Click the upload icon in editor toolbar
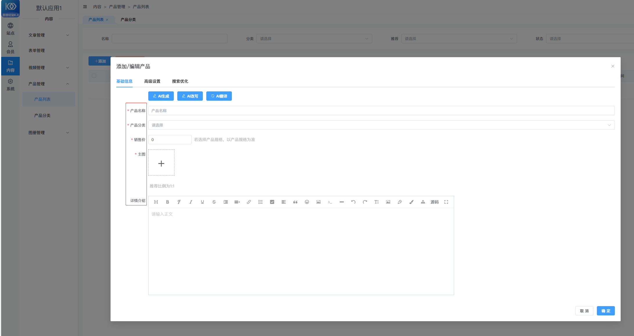Screen dimensions: 634x336 (423, 202)
